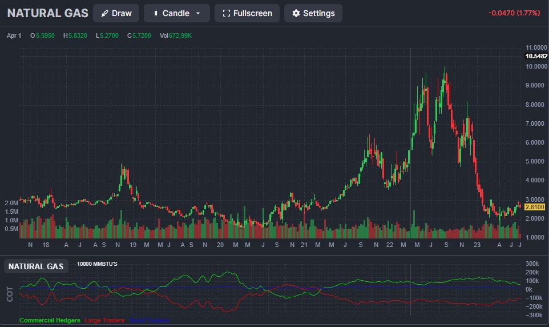Click the NATURAL GAS label in COT panel

[x=36, y=266]
